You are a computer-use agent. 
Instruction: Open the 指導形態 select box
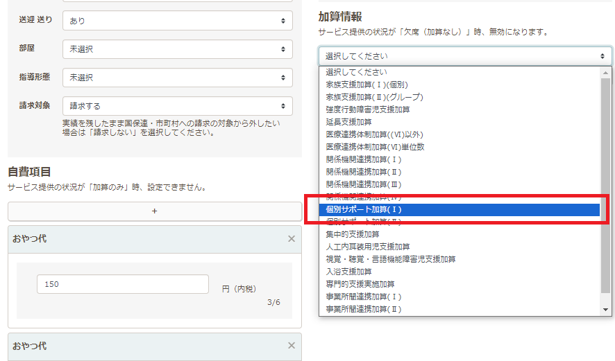[177, 78]
